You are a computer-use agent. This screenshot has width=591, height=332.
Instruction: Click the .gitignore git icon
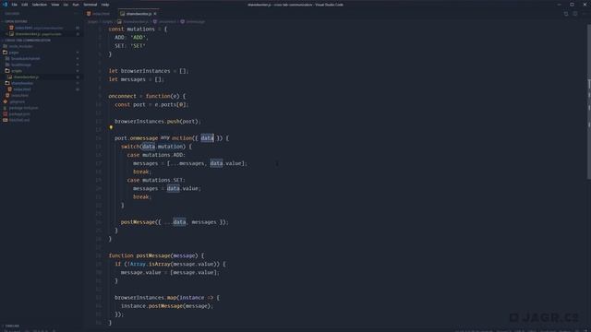[6, 101]
